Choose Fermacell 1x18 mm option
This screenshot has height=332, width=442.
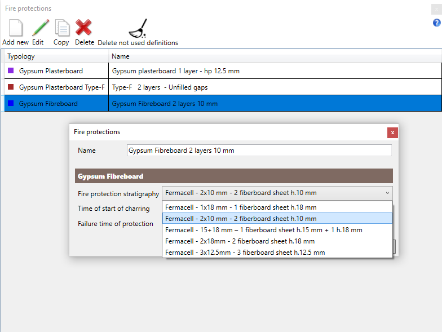pyautogui.click(x=277, y=207)
